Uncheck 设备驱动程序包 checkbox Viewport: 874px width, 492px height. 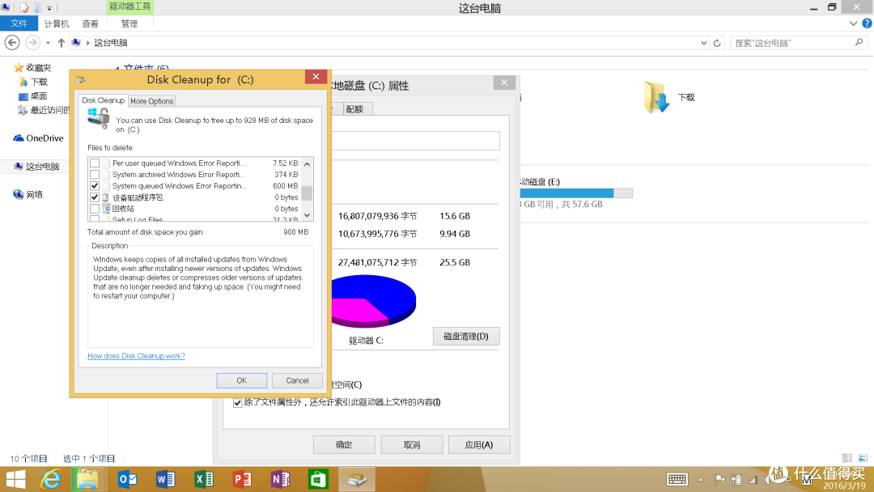point(95,197)
